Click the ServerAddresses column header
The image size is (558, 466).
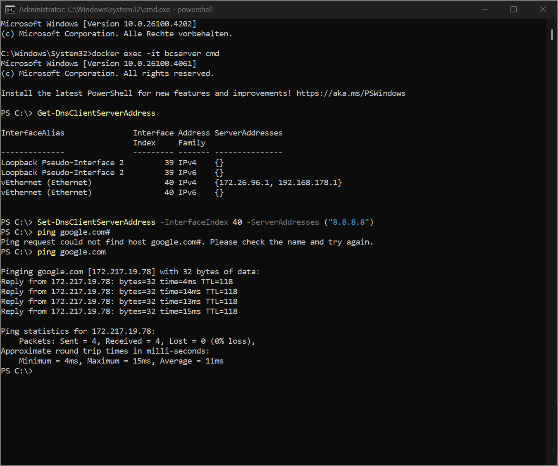click(x=248, y=133)
